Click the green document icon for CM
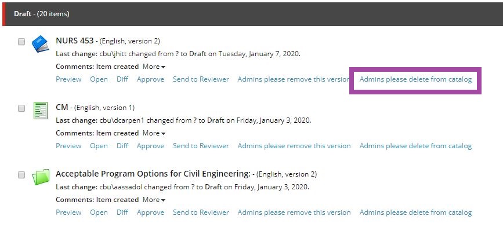The height and width of the screenshot is (231, 503). [x=41, y=111]
